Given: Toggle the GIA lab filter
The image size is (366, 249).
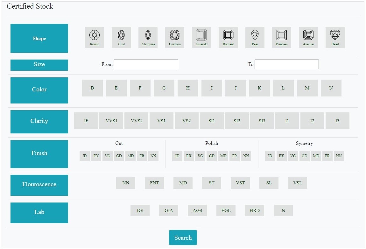Looking at the screenshot, I should pyautogui.click(x=169, y=210).
